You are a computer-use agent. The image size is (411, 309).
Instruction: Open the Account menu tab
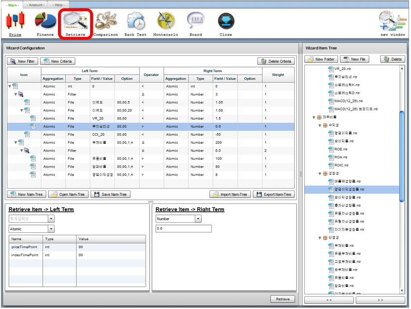tap(36, 4)
